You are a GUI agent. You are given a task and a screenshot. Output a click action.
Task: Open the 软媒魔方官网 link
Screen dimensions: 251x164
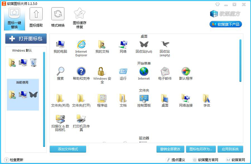(x=205, y=160)
